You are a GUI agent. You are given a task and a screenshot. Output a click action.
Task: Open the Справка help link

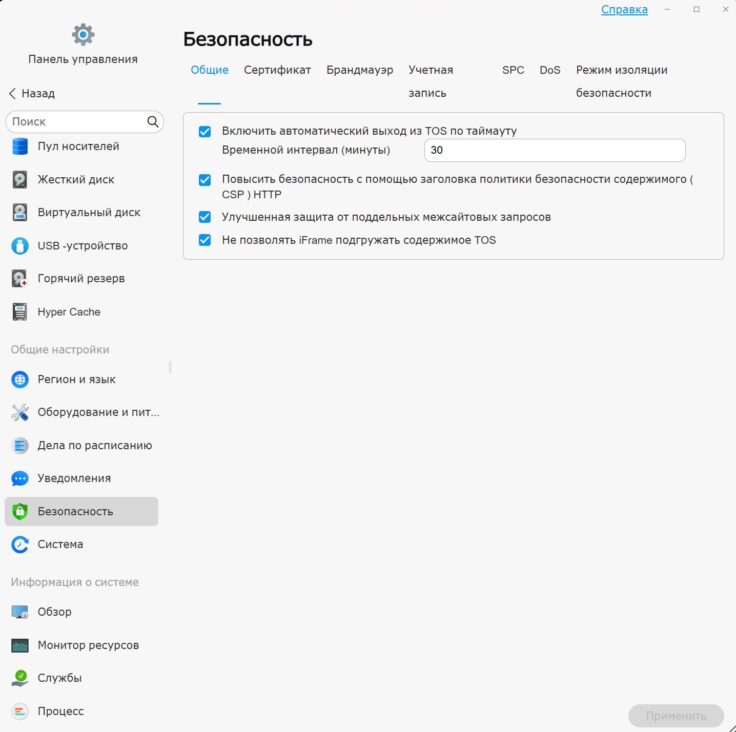(x=624, y=10)
